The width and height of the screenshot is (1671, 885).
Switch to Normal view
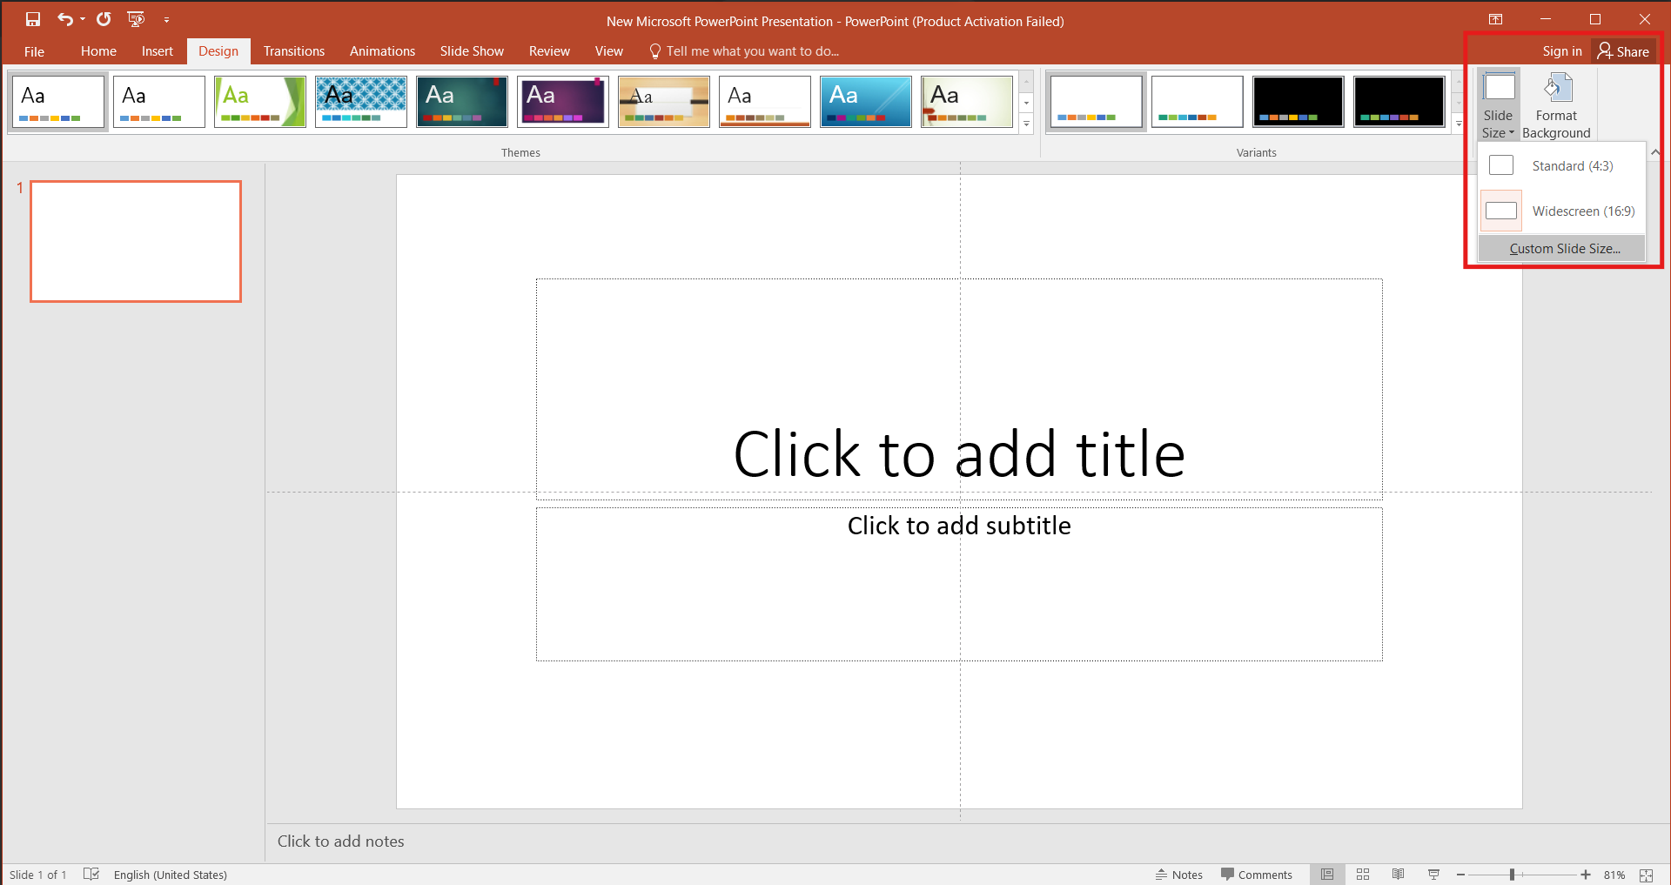pos(1326,875)
